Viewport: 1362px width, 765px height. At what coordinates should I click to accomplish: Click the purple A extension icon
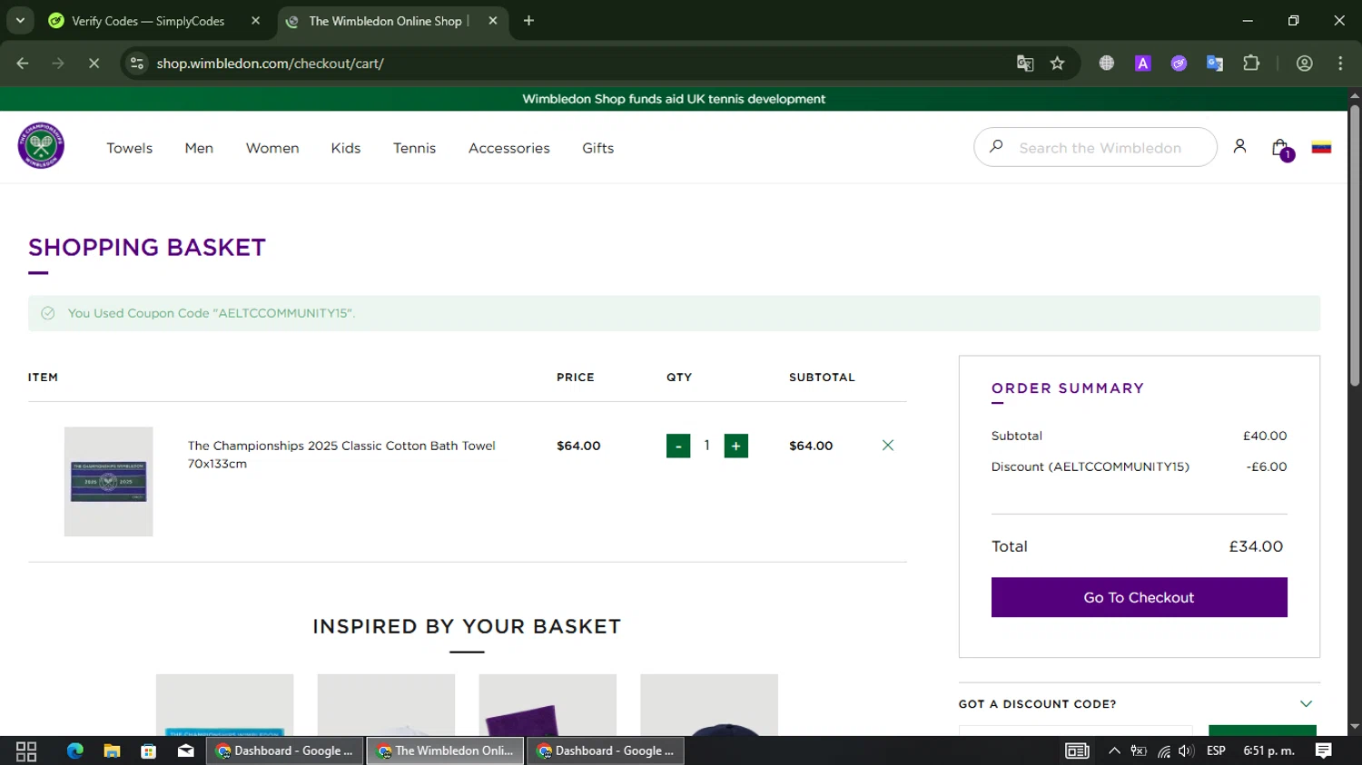coord(1143,64)
